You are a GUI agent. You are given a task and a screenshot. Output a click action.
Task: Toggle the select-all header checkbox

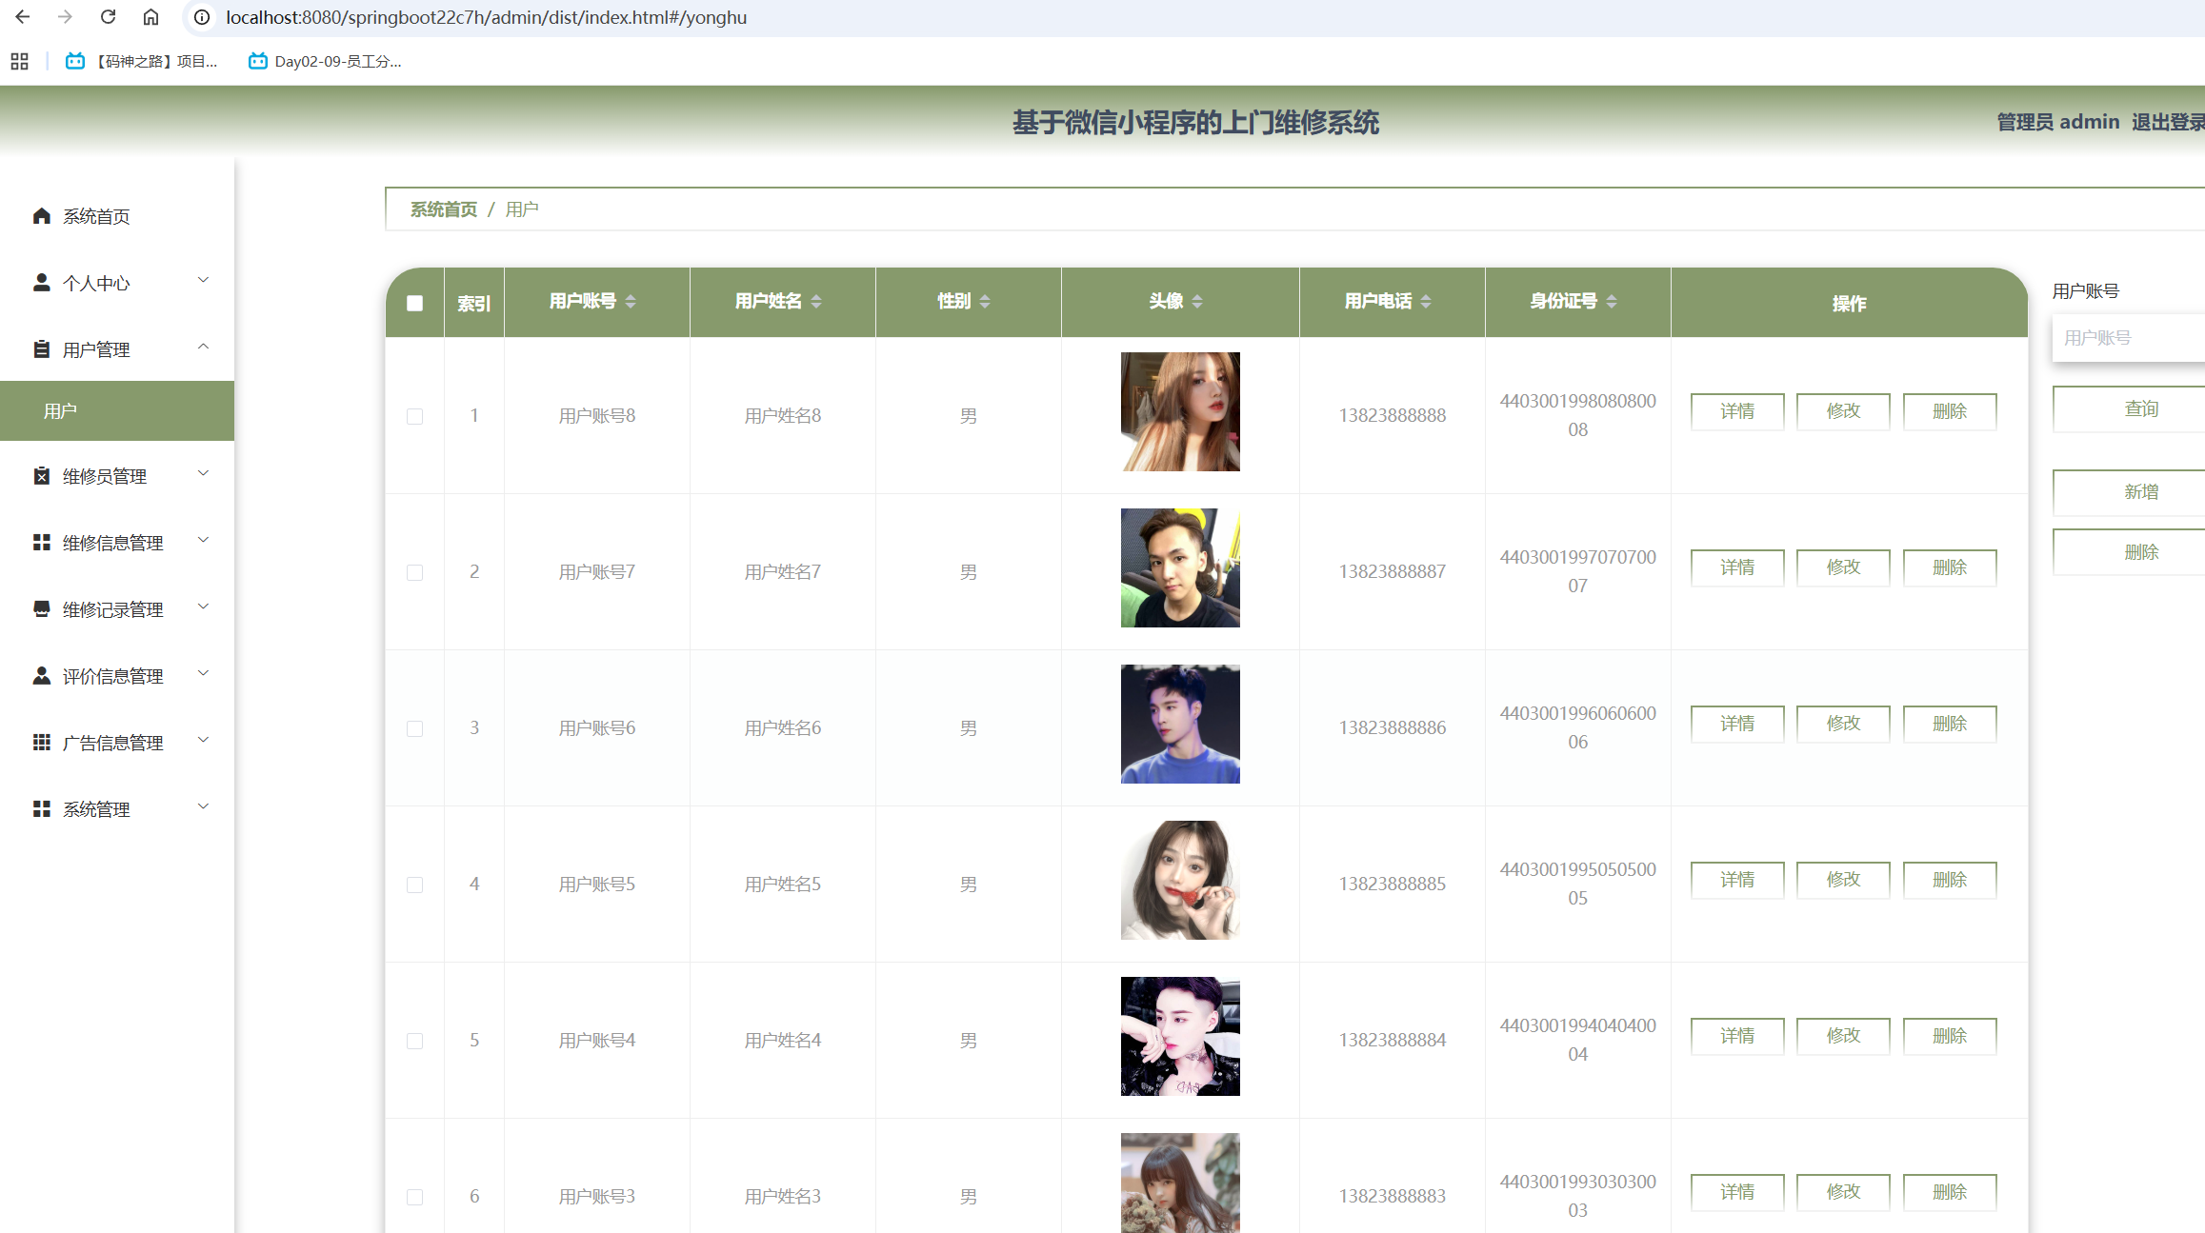coord(414,304)
